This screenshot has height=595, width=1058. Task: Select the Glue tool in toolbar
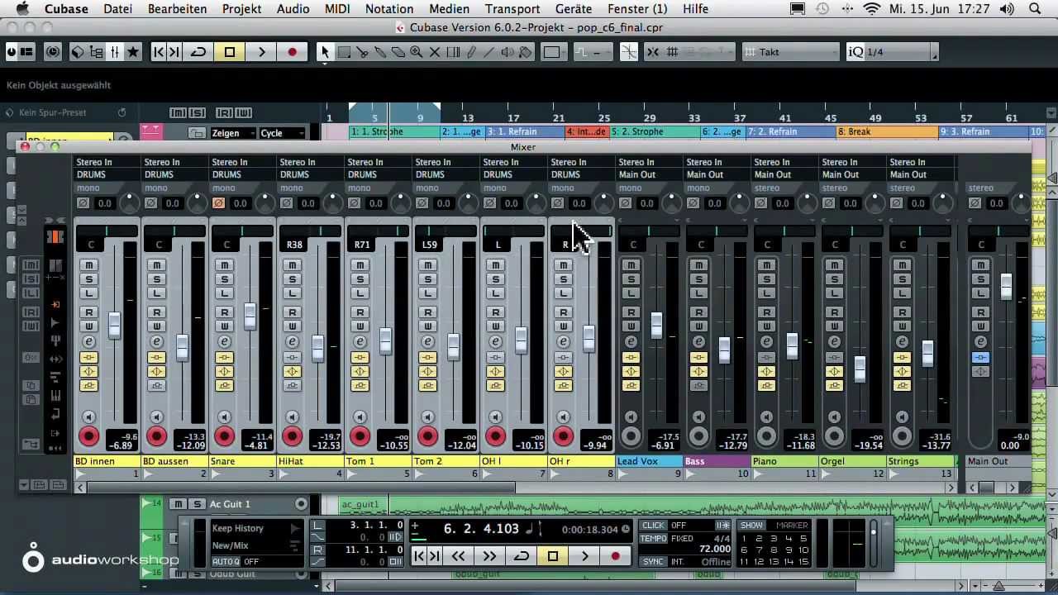(380, 52)
